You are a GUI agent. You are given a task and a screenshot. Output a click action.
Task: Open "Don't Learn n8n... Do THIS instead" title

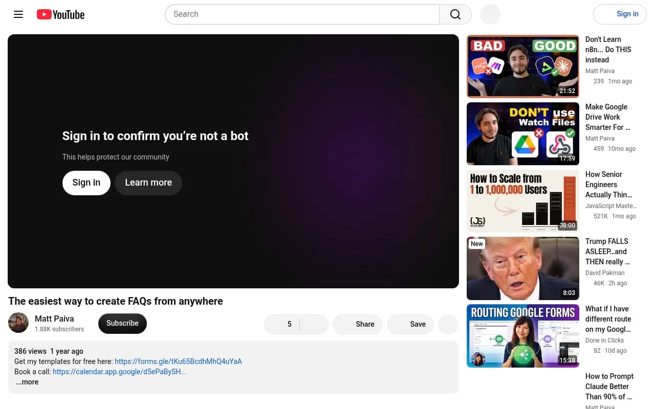pyautogui.click(x=608, y=50)
